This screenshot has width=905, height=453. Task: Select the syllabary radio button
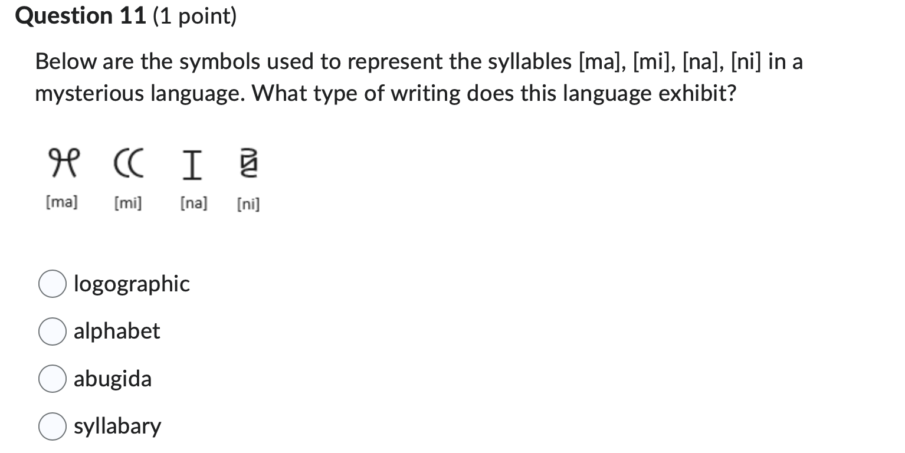(x=52, y=426)
